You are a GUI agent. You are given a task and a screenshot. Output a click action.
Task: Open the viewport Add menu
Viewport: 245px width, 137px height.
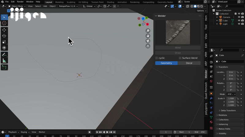(x=45, y=6)
